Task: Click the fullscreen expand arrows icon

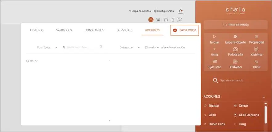Action: pyautogui.click(x=180, y=20)
